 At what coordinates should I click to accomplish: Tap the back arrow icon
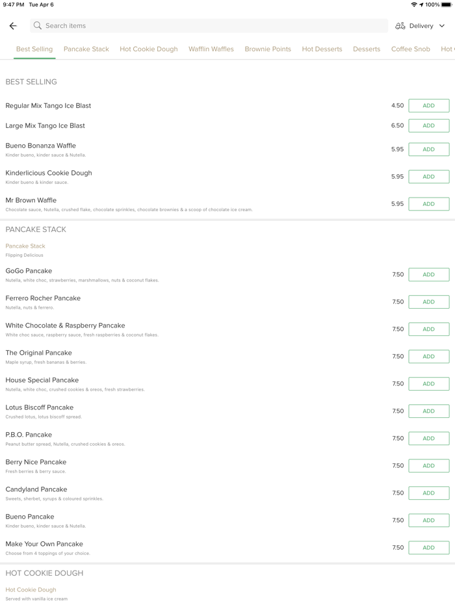coord(13,26)
